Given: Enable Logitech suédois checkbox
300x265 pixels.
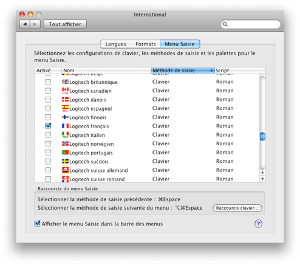Looking at the screenshot, I should 48,162.
